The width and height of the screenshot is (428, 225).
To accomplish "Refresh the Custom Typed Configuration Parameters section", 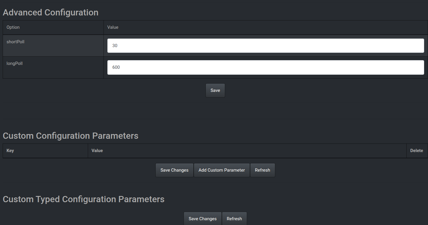I will pyautogui.click(x=234, y=219).
